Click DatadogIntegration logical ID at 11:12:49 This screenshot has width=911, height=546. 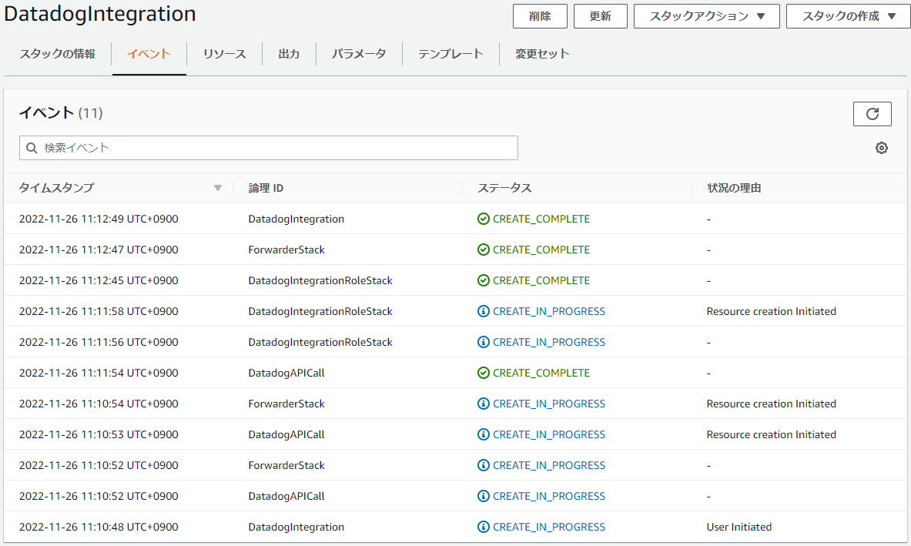(x=296, y=219)
